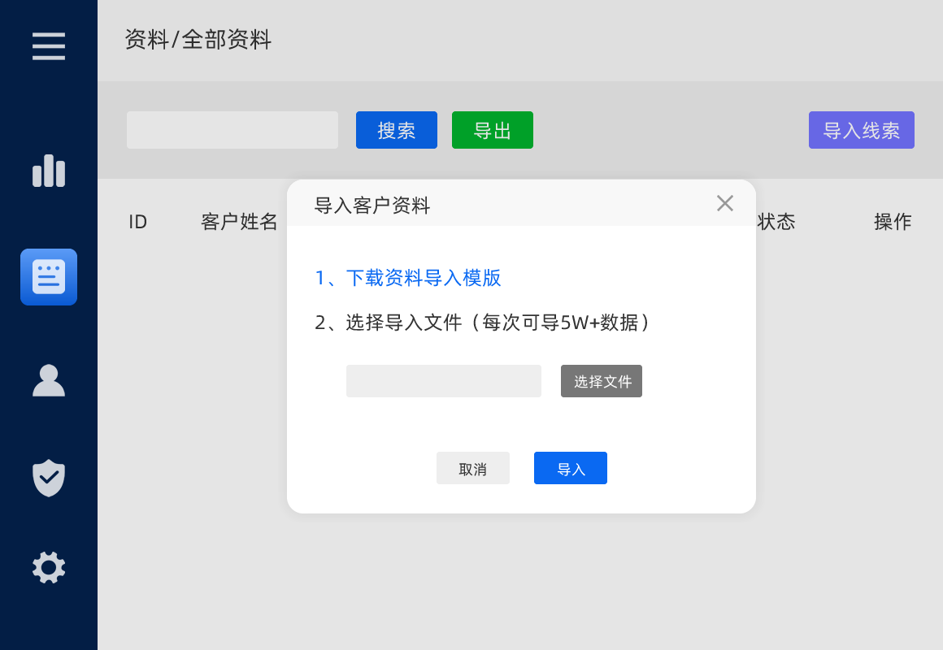Open the shield checkmark security section

click(49, 478)
